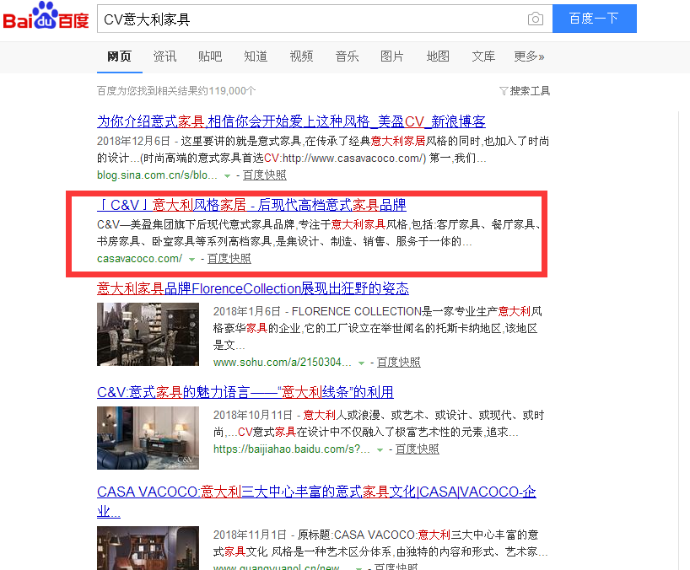
Task: Open the 为你介绍意式家具 Sina blog result
Action: pyautogui.click(x=291, y=121)
